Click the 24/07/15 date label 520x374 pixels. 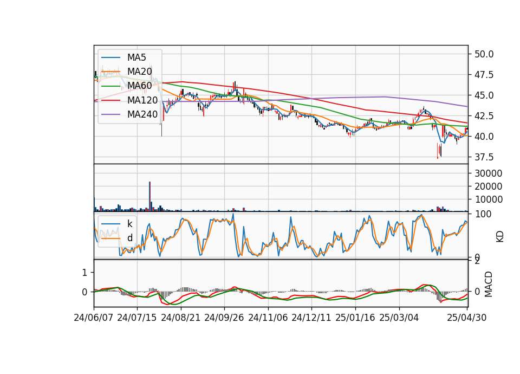[x=136, y=318]
